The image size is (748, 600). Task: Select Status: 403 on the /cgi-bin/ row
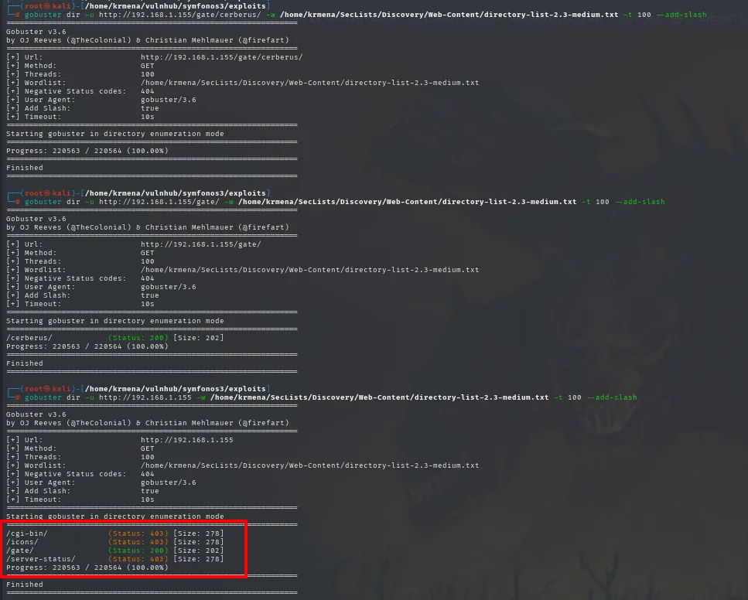click(138, 534)
